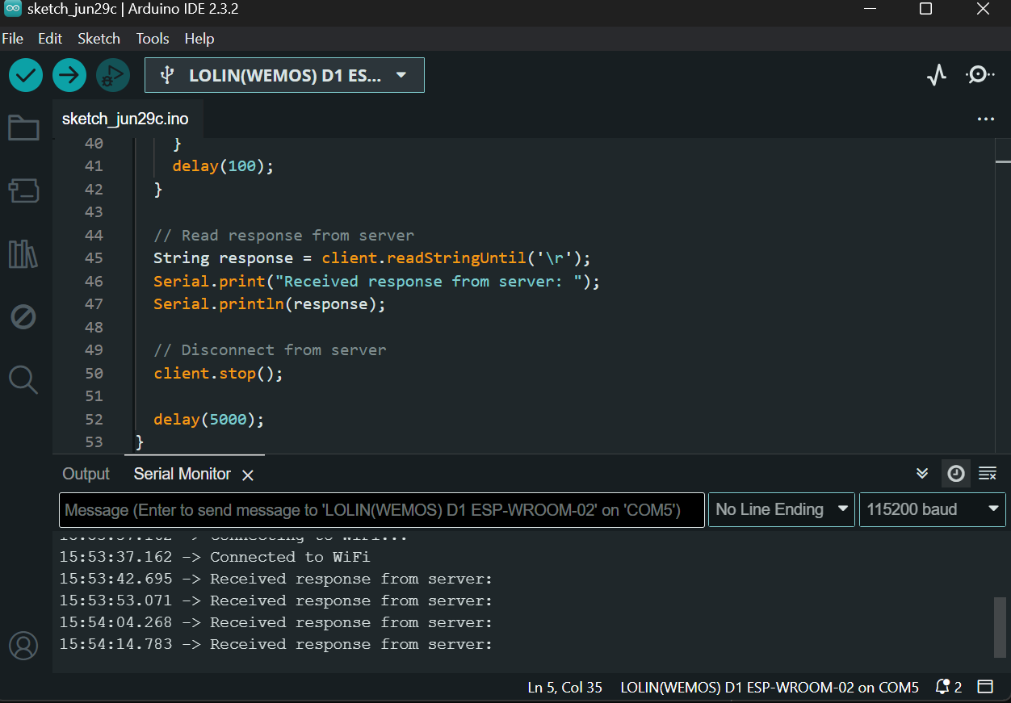The image size is (1011, 703).
Task: Start Debugging with the play-bug icon
Action: [113, 75]
